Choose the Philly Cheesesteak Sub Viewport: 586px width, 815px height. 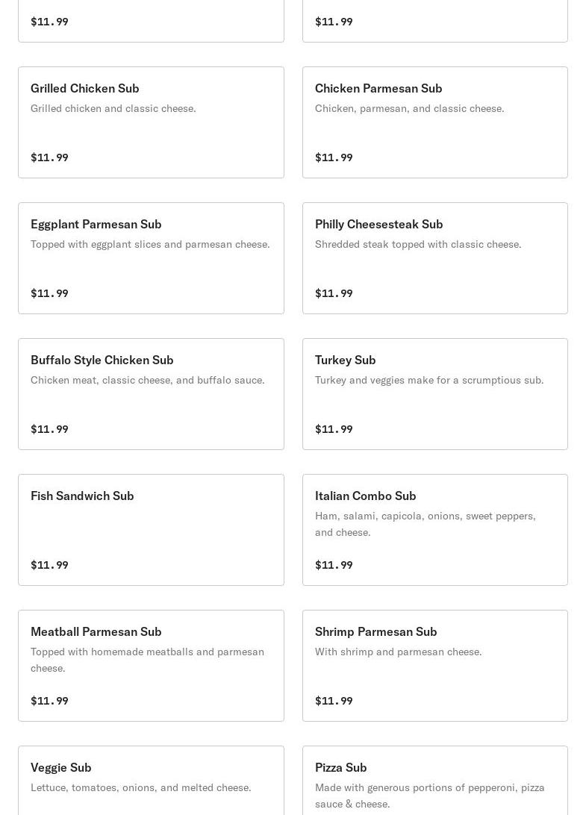[x=434, y=257]
